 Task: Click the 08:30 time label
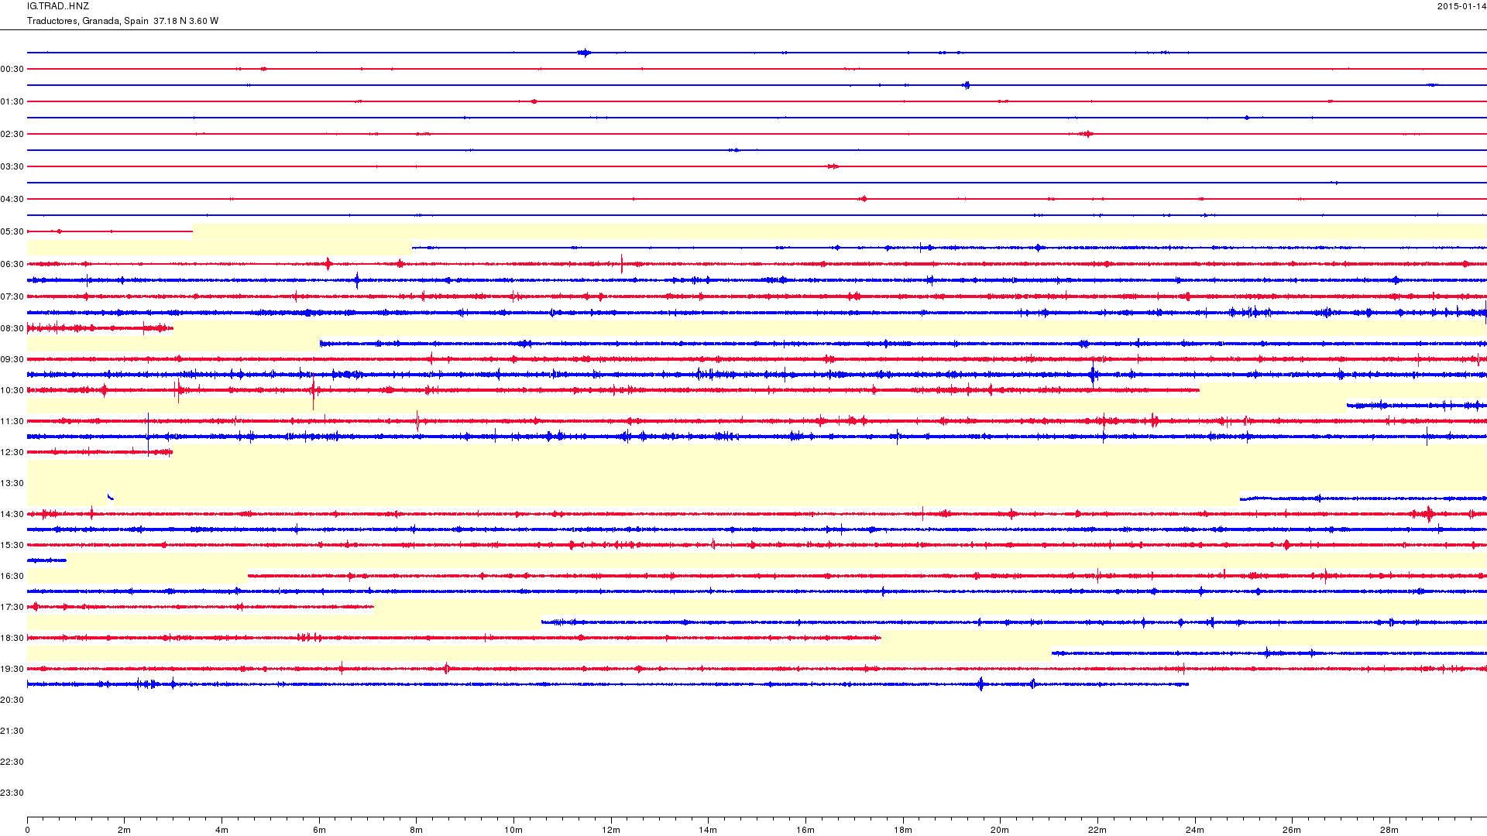coord(12,328)
